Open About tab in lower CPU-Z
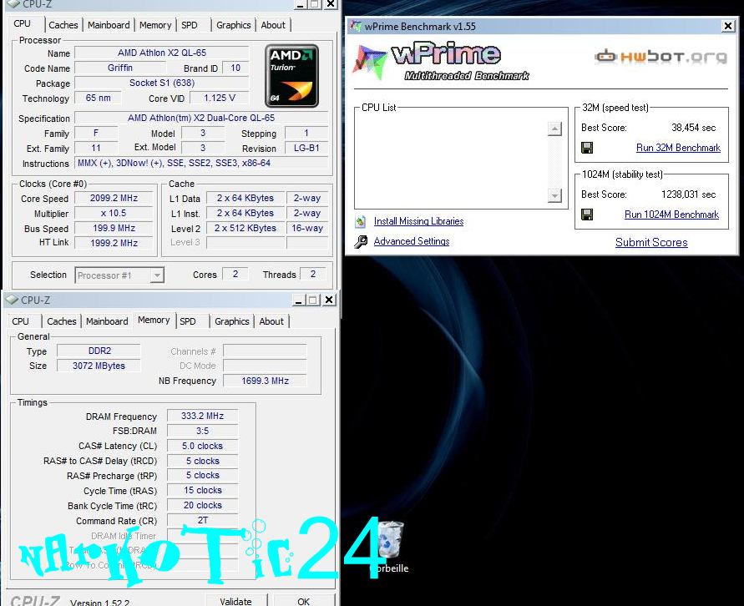Image resolution: width=744 pixels, height=606 pixels. coord(271,321)
